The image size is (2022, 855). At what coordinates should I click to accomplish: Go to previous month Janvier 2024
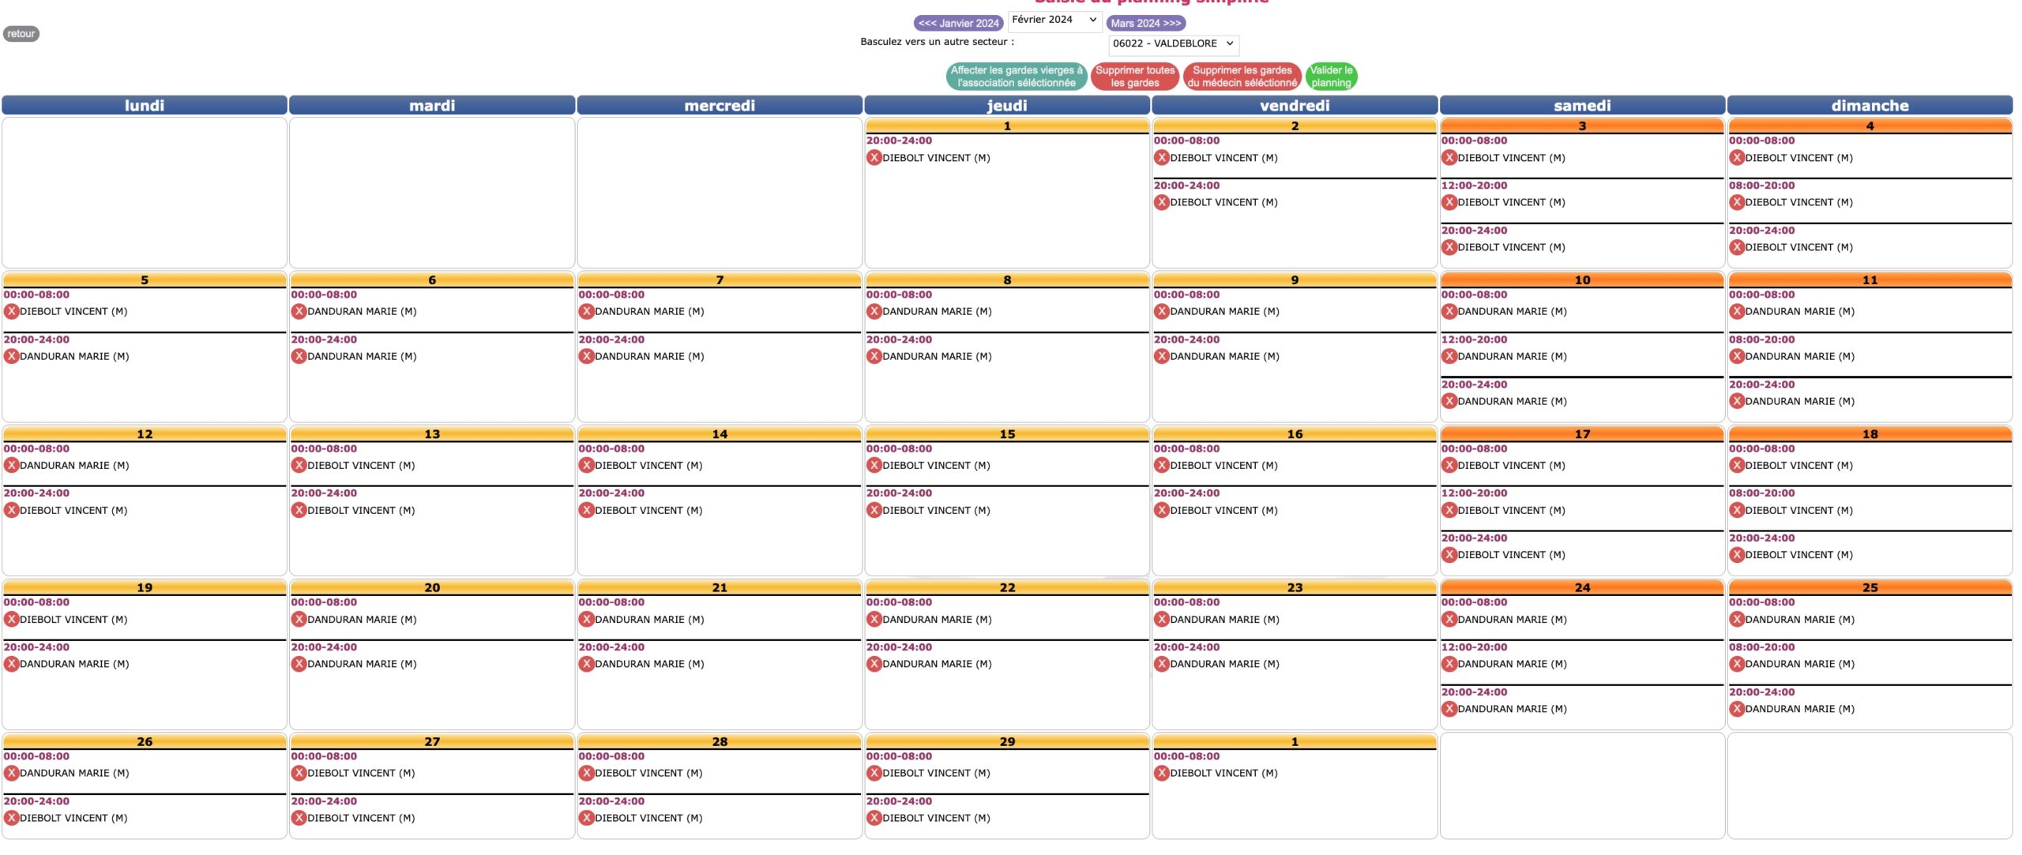958,24
